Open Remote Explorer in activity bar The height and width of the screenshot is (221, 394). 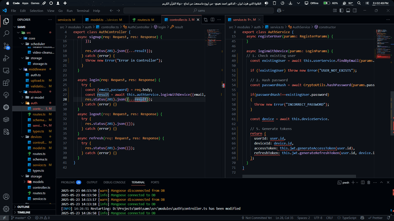pyautogui.click(x=6, y=71)
